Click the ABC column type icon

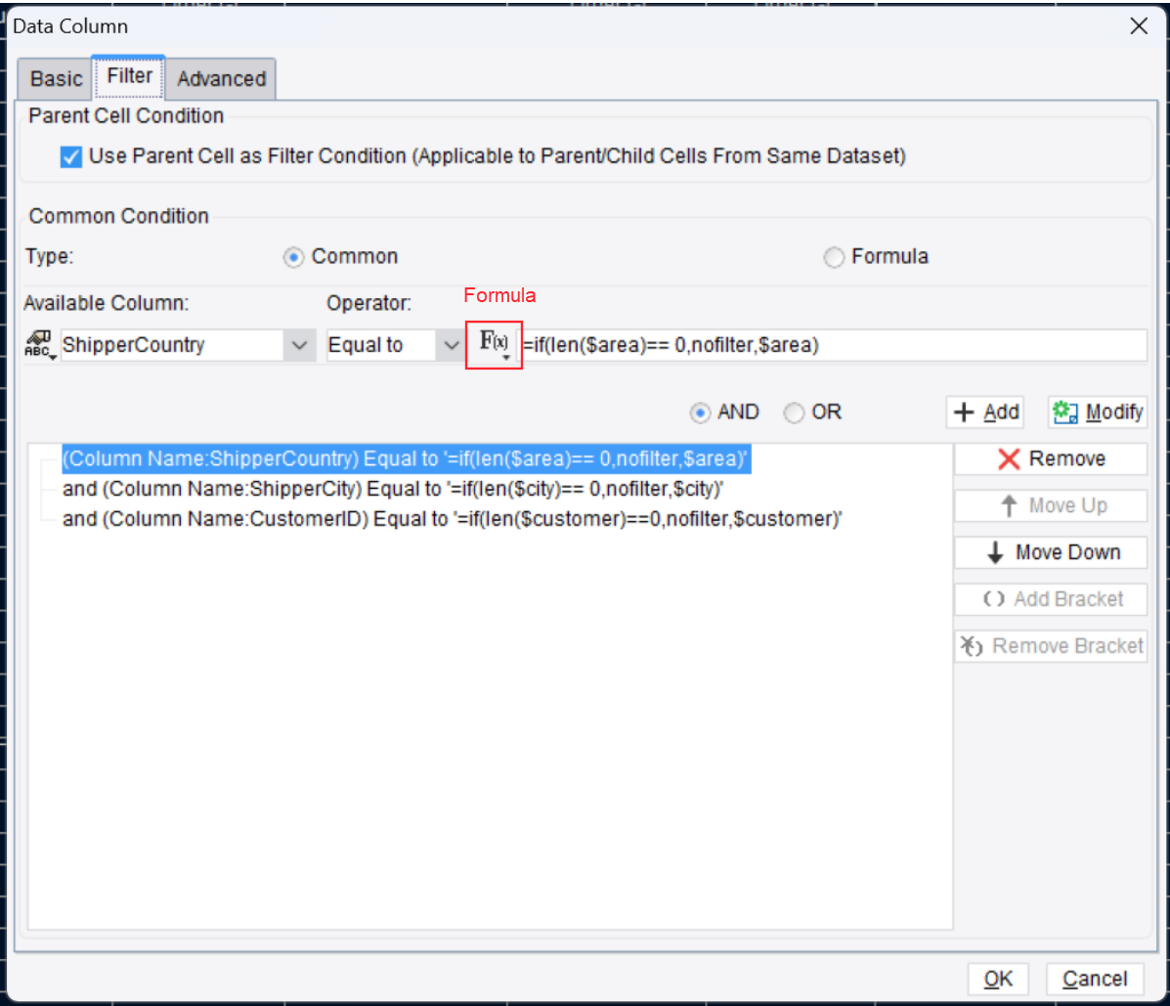coord(39,345)
